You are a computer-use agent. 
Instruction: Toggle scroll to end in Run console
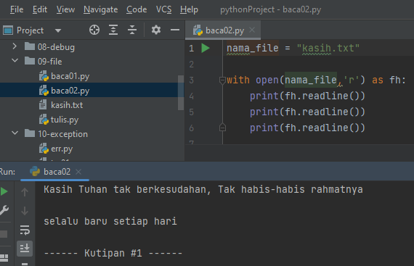[x=25, y=248]
